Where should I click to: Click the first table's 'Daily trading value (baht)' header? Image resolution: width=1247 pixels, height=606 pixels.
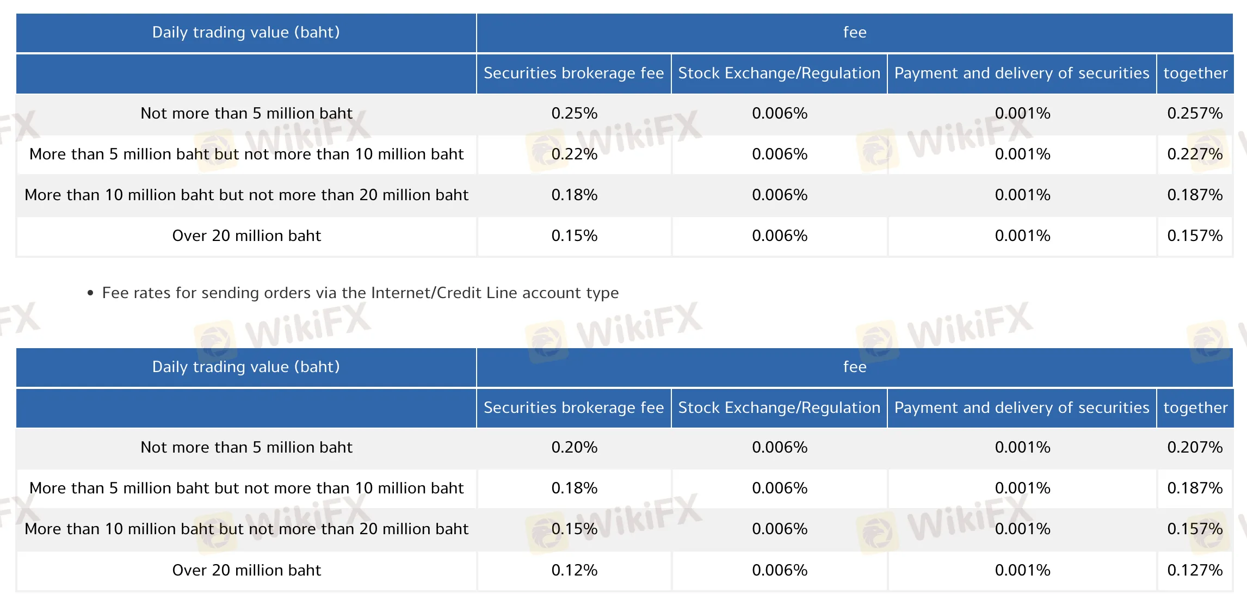click(246, 33)
